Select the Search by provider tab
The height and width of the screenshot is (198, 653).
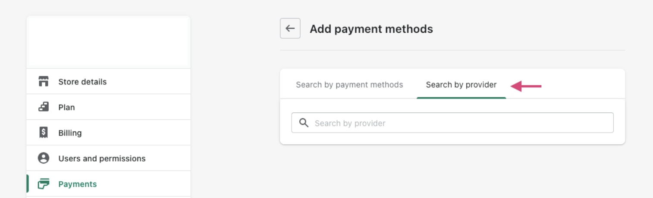tap(461, 85)
